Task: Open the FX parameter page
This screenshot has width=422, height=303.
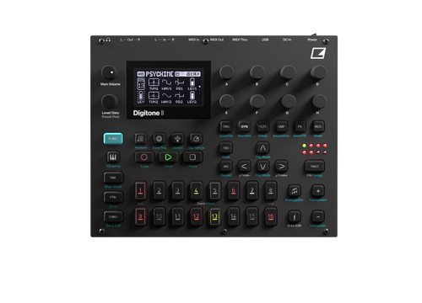Action: tap(300, 126)
